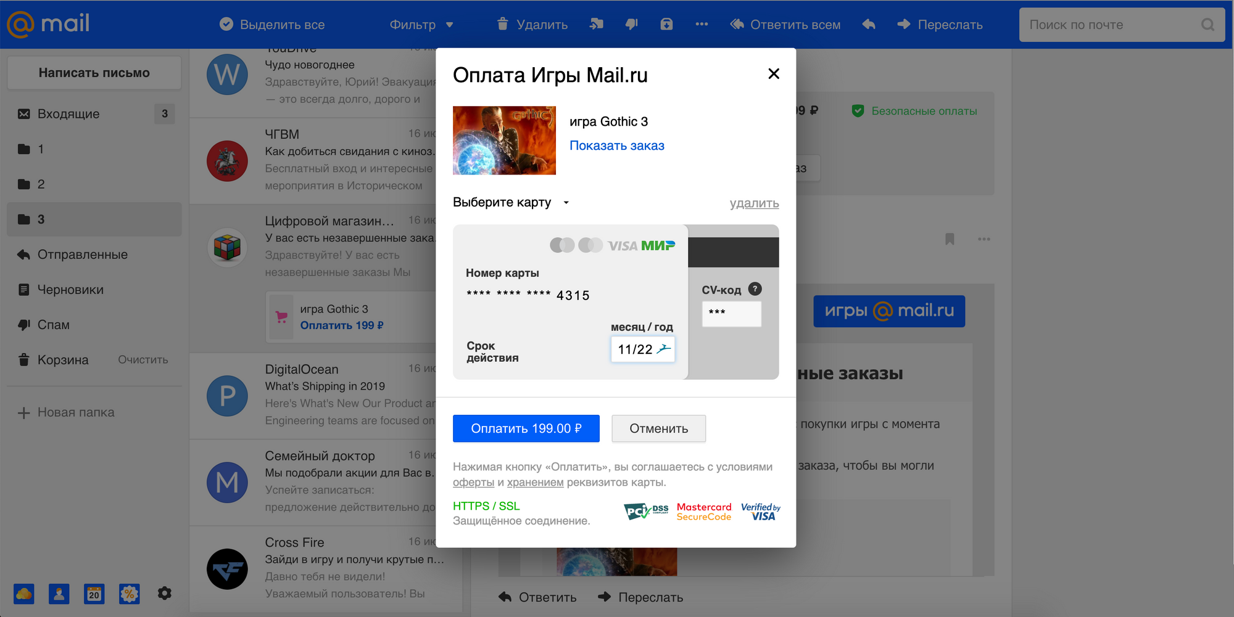This screenshot has height=617, width=1234.
Task: Open the оферты link
Action: (x=473, y=482)
